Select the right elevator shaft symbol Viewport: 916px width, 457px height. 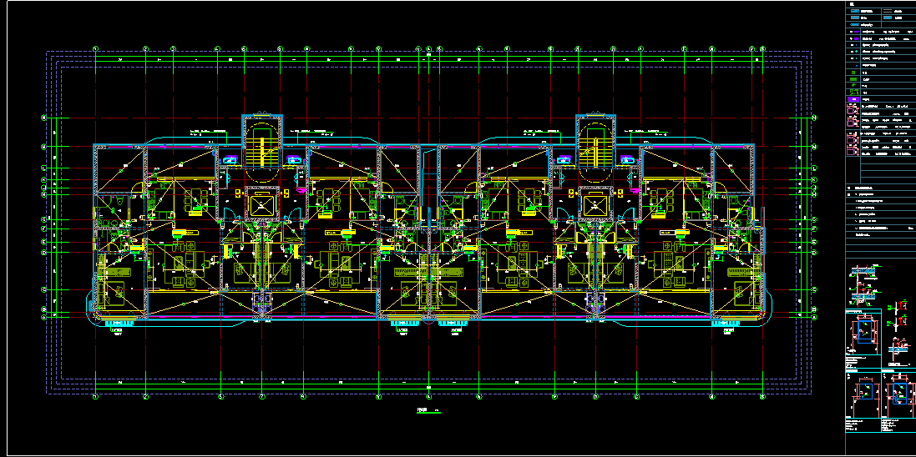[x=595, y=203]
